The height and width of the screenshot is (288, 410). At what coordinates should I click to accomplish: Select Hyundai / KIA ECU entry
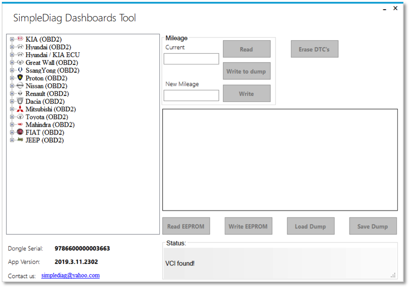pyautogui.click(x=53, y=55)
